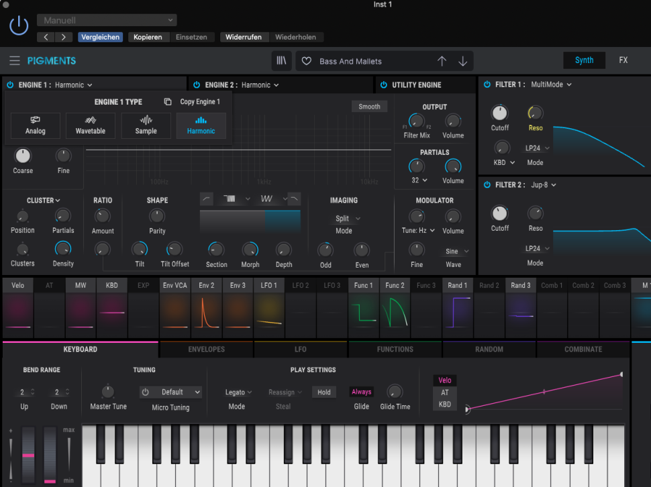The image size is (651, 487).
Task: Click the Copy Engine 1 icon
Action: (x=168, y=102)
